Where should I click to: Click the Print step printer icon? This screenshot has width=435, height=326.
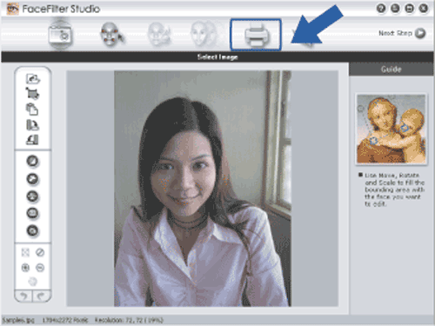pos(256,35)
